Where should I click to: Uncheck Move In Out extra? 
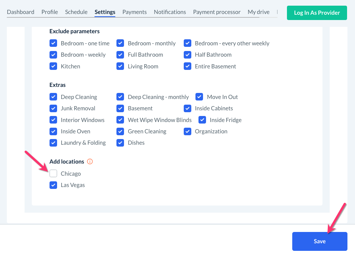tap(199, 97)
